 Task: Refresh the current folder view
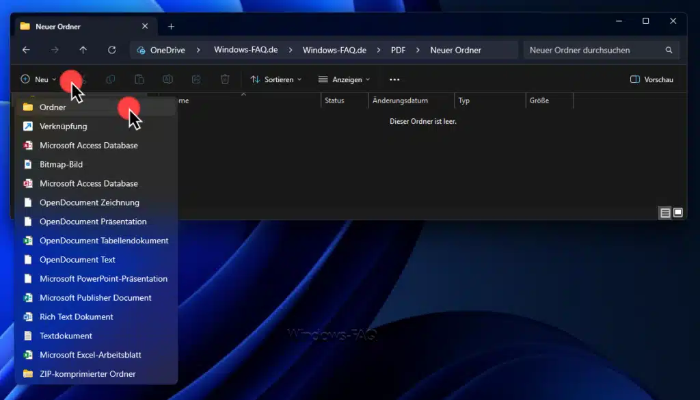pyautogui.click(x=111, y=50)
